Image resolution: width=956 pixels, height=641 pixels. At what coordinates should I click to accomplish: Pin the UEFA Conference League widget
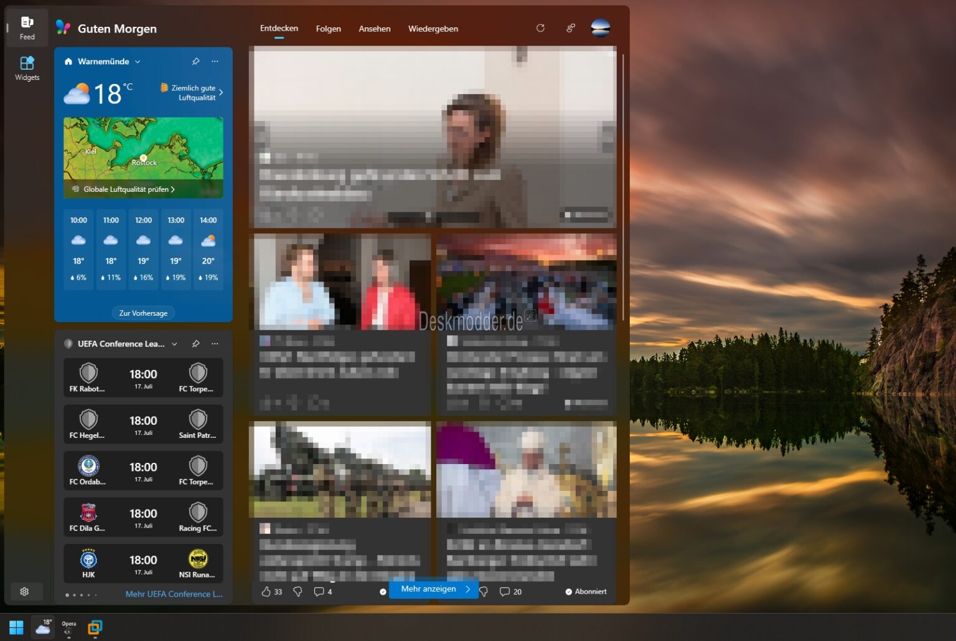[x=195, y=343]
